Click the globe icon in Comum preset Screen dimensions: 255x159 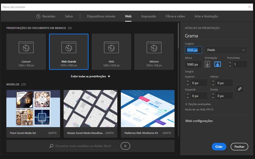point(26,48)
